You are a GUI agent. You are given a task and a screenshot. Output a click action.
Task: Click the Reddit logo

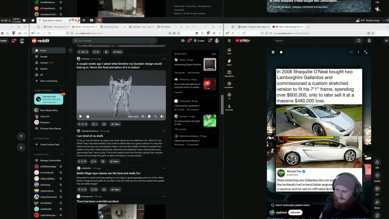[40, 41]
